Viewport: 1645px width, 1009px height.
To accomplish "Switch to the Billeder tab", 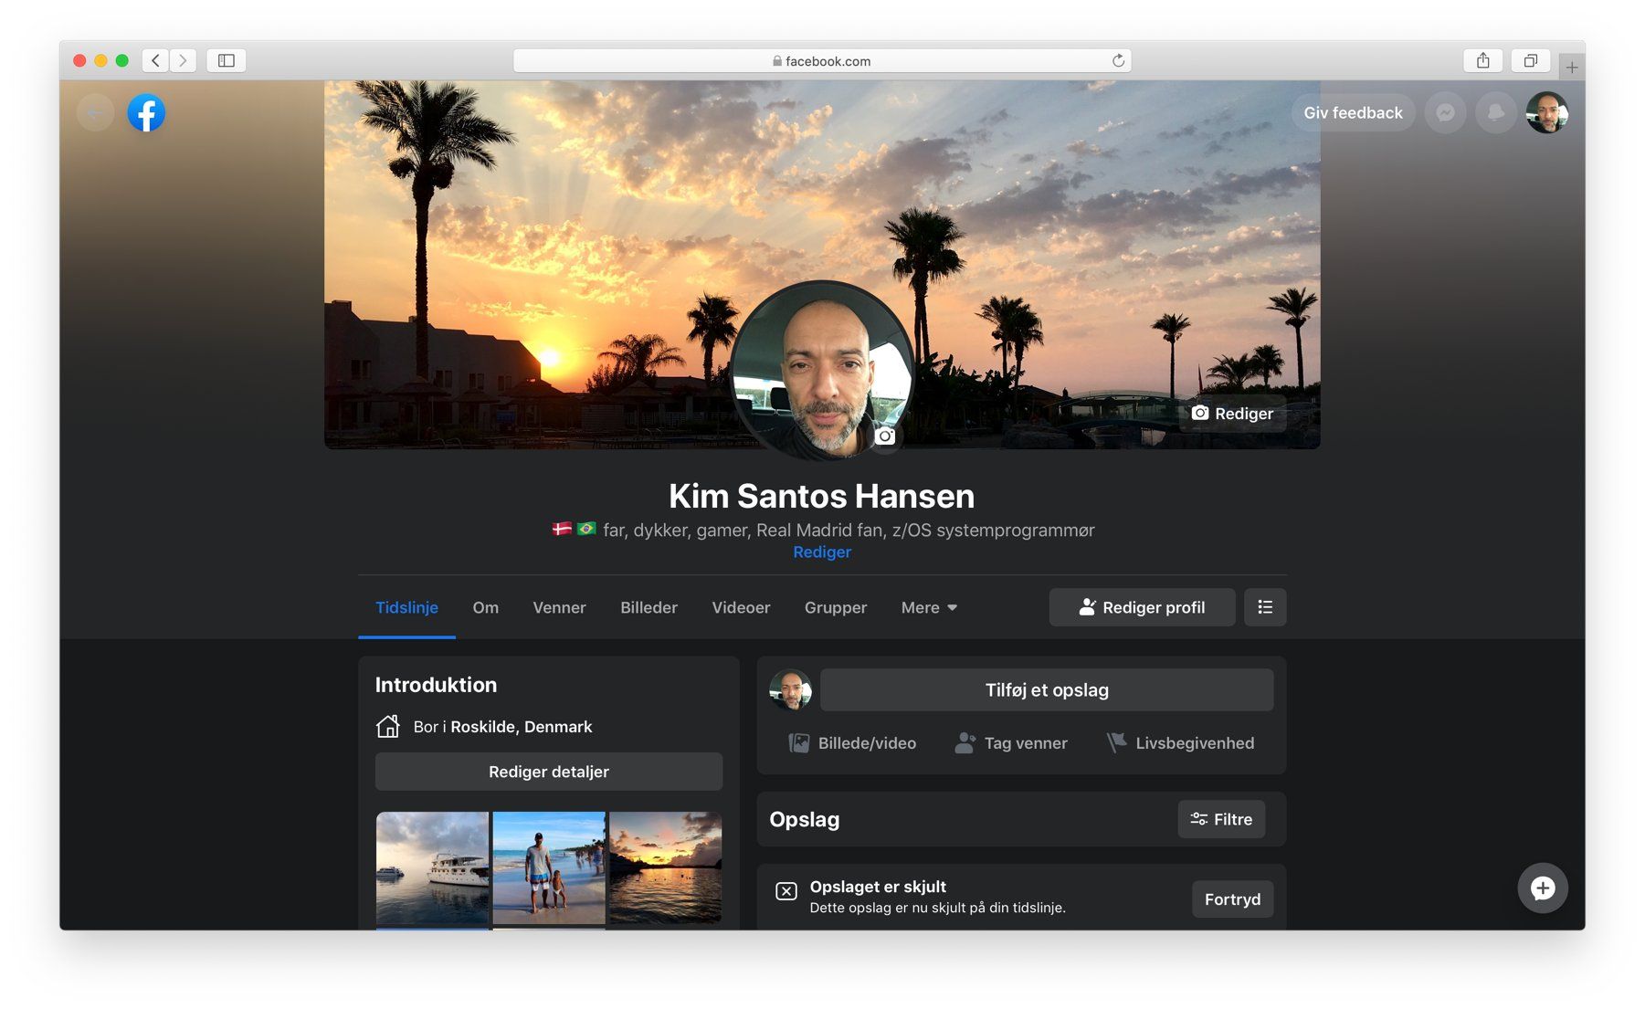I will point(649,607).
